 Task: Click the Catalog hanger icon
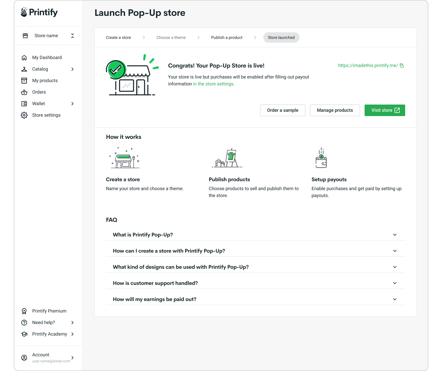coord(24,69)
